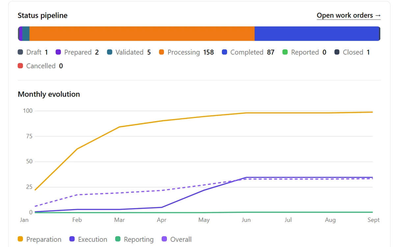Click the Cancelled red legend swatch

coord(20,66)
